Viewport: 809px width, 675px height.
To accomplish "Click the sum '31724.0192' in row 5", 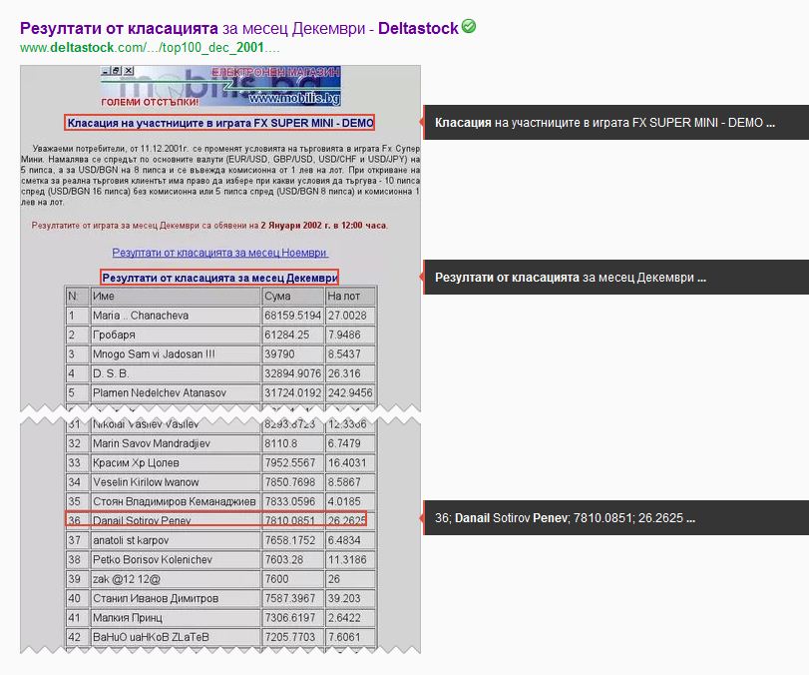I will pyautogui.click(x=292, y=393).
